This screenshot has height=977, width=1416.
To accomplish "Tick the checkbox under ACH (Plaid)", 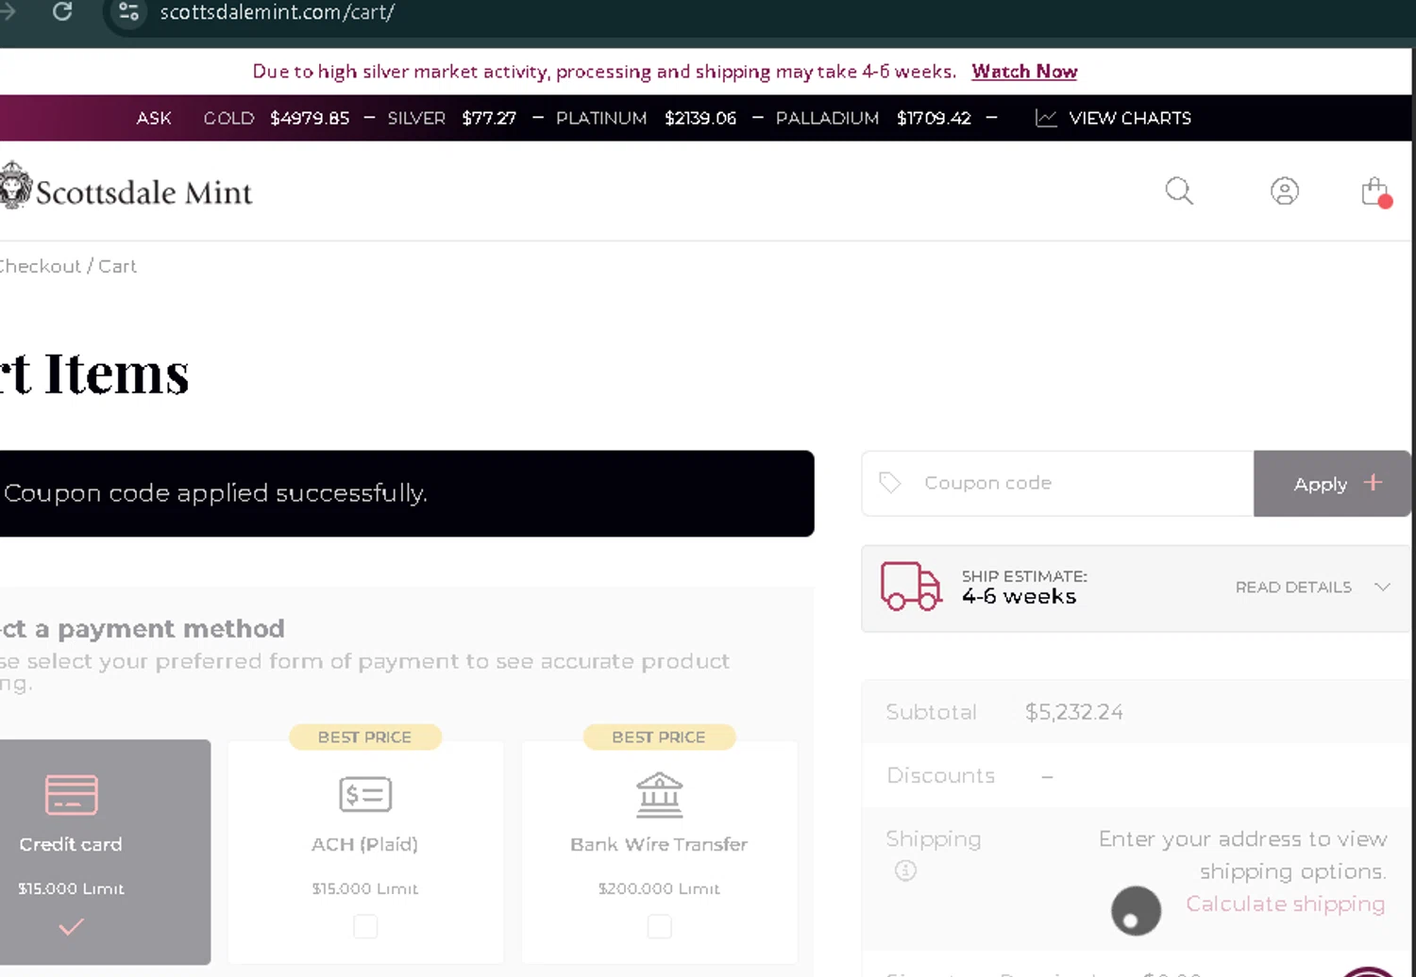I will pos(365,927).
